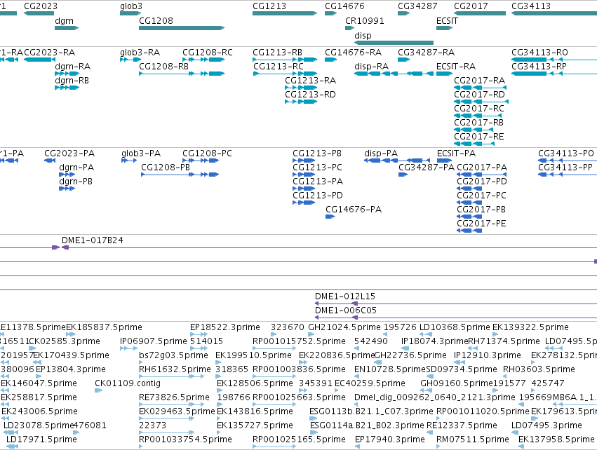The height and width of the screenshot is (450, 597).
Task: Click the CG1208-PC protein label
Action: pyautogui.click(x=207, y=154)
